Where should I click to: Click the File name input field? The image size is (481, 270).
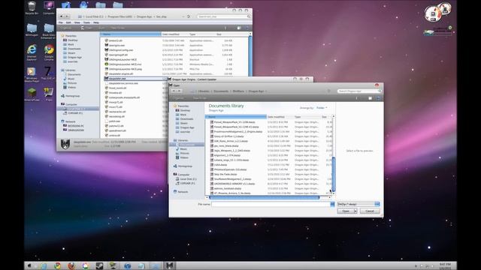(271, 204)
